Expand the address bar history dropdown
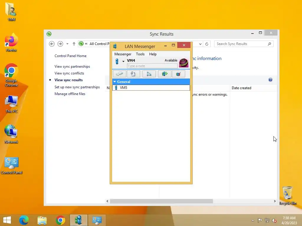The height and width of the screenshot is (226, 302). coord(200,44)
